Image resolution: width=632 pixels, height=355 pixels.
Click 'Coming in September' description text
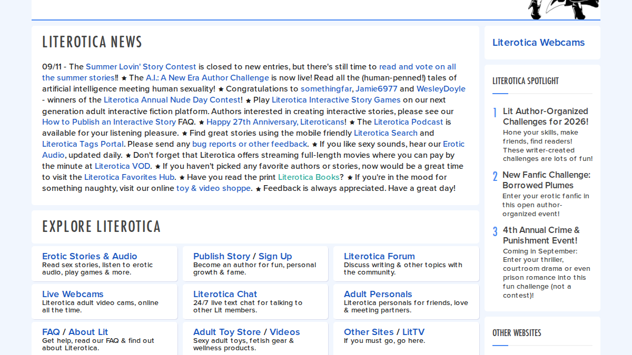click(x=547, y=273)
